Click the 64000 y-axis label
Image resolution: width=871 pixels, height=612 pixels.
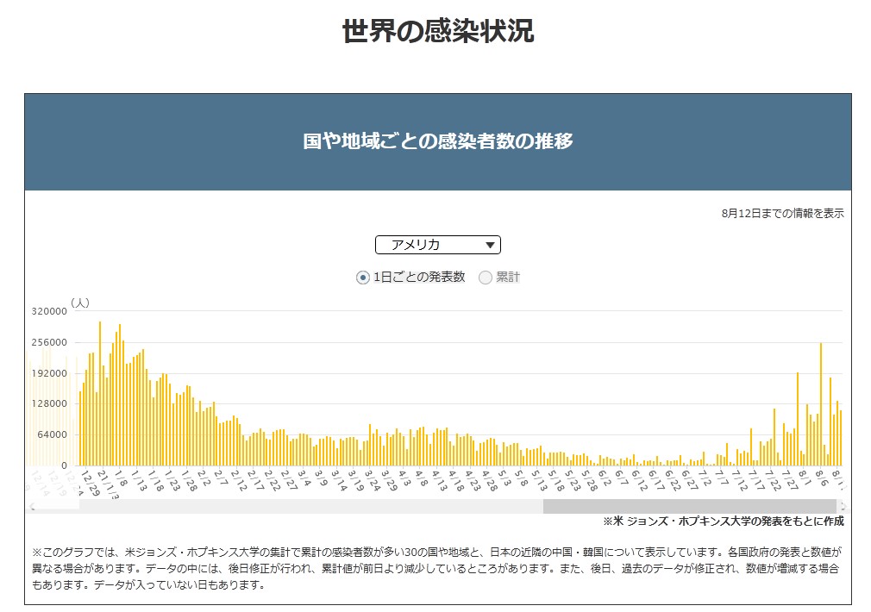click(x=52, y=434)
